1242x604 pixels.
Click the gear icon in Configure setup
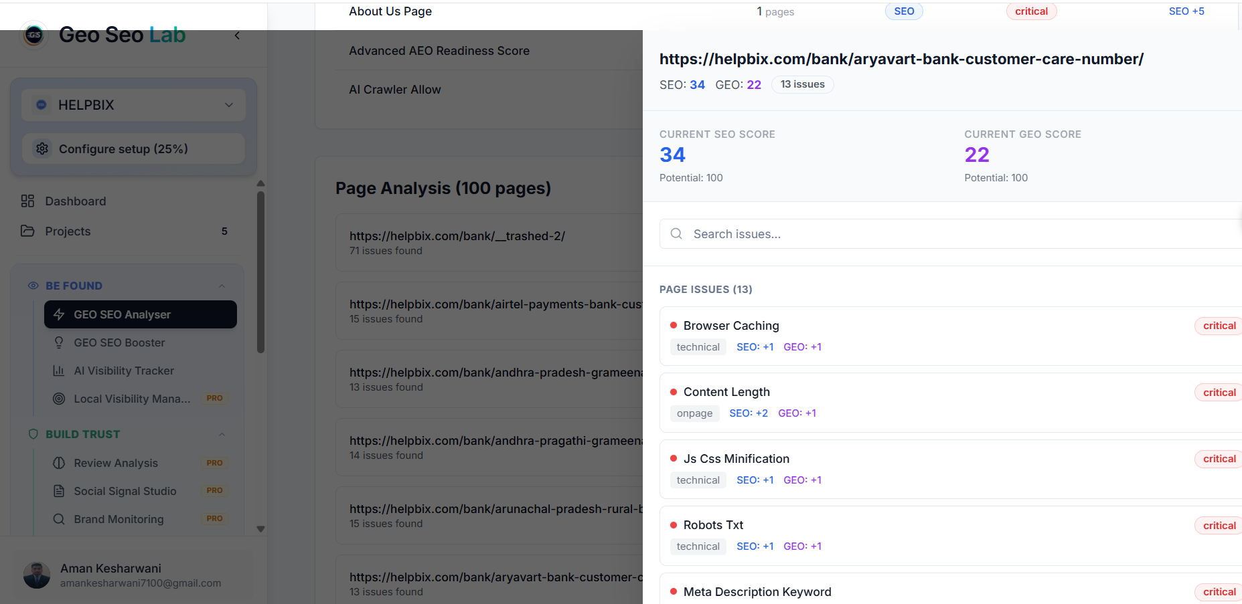coord(42,148)
